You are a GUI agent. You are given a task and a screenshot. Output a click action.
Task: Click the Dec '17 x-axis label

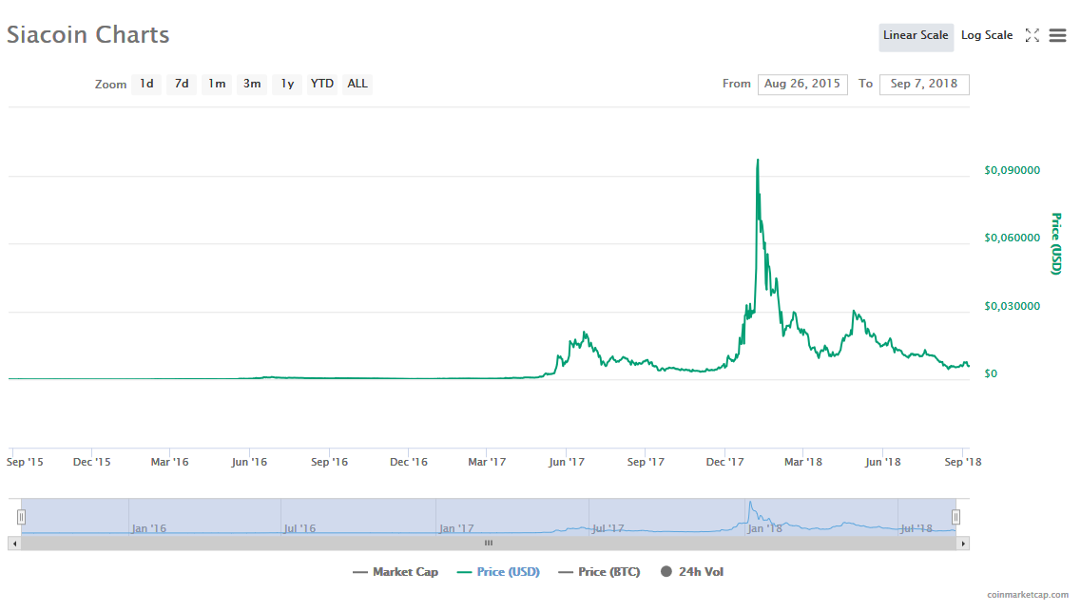(724, 462)
